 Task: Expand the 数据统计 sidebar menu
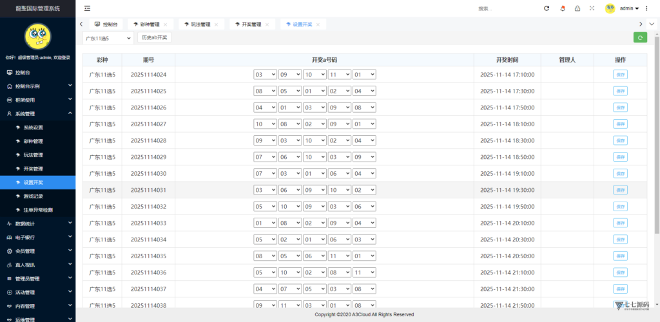[x=37, y=223]
